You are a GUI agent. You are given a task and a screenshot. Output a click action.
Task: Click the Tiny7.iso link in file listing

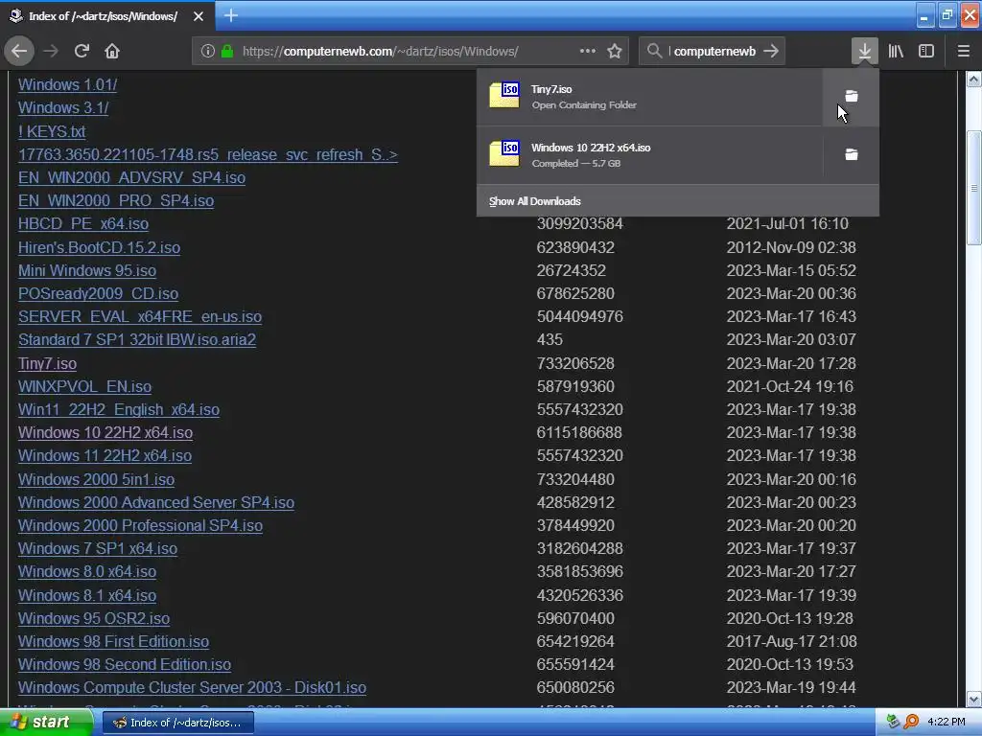(x=48, y=363)
